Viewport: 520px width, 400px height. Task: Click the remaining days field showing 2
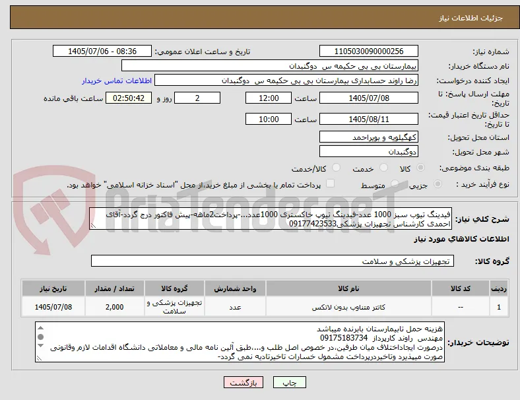pyautogui.click(x=197, y=98)
